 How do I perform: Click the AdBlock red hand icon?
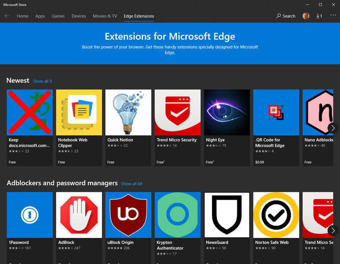point(79,215)
